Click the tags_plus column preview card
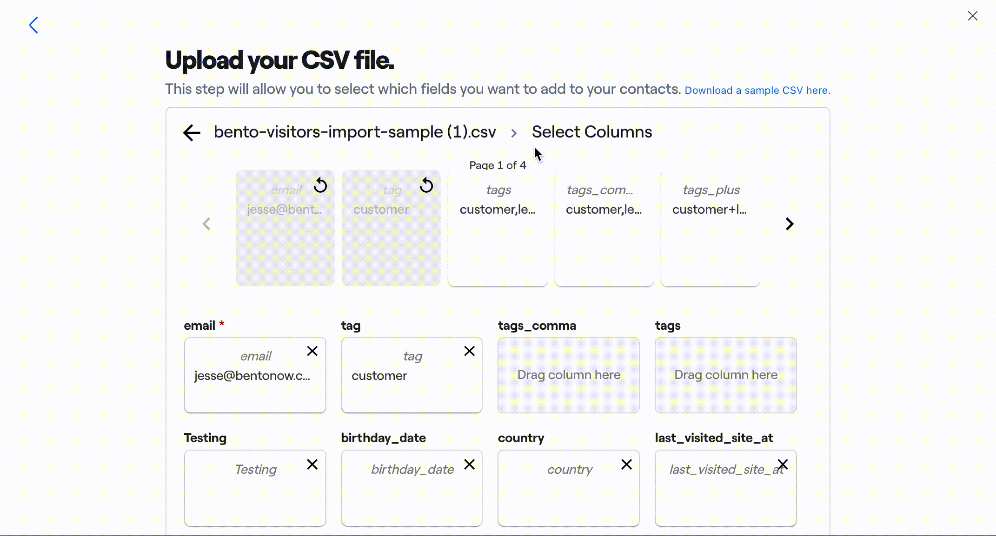The height and width of the screenshot is (536, 996). tap(710, 228)
